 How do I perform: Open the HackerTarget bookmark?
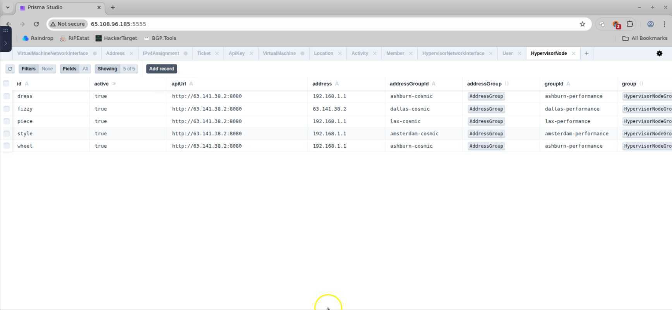(x=117, y=38)
